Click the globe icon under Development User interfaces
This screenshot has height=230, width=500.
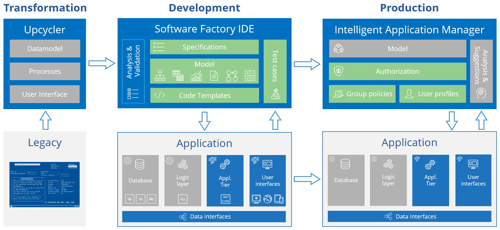[267, 199]
